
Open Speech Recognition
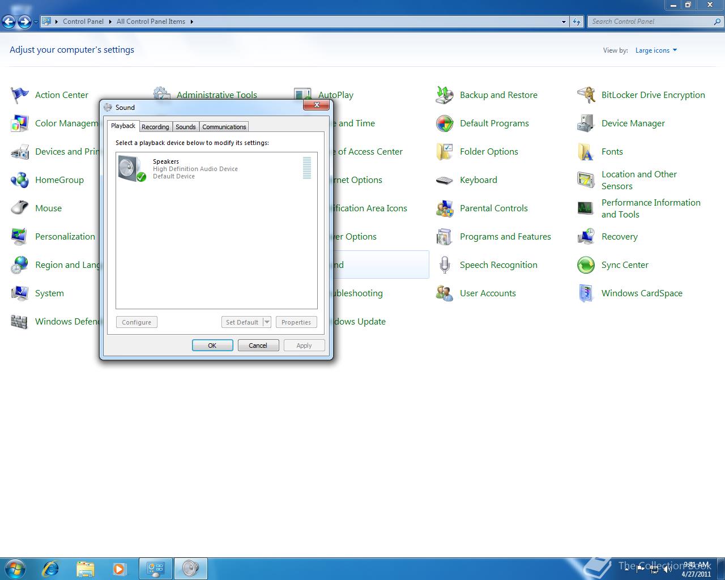pyautogui.click(x=498, y=265)
